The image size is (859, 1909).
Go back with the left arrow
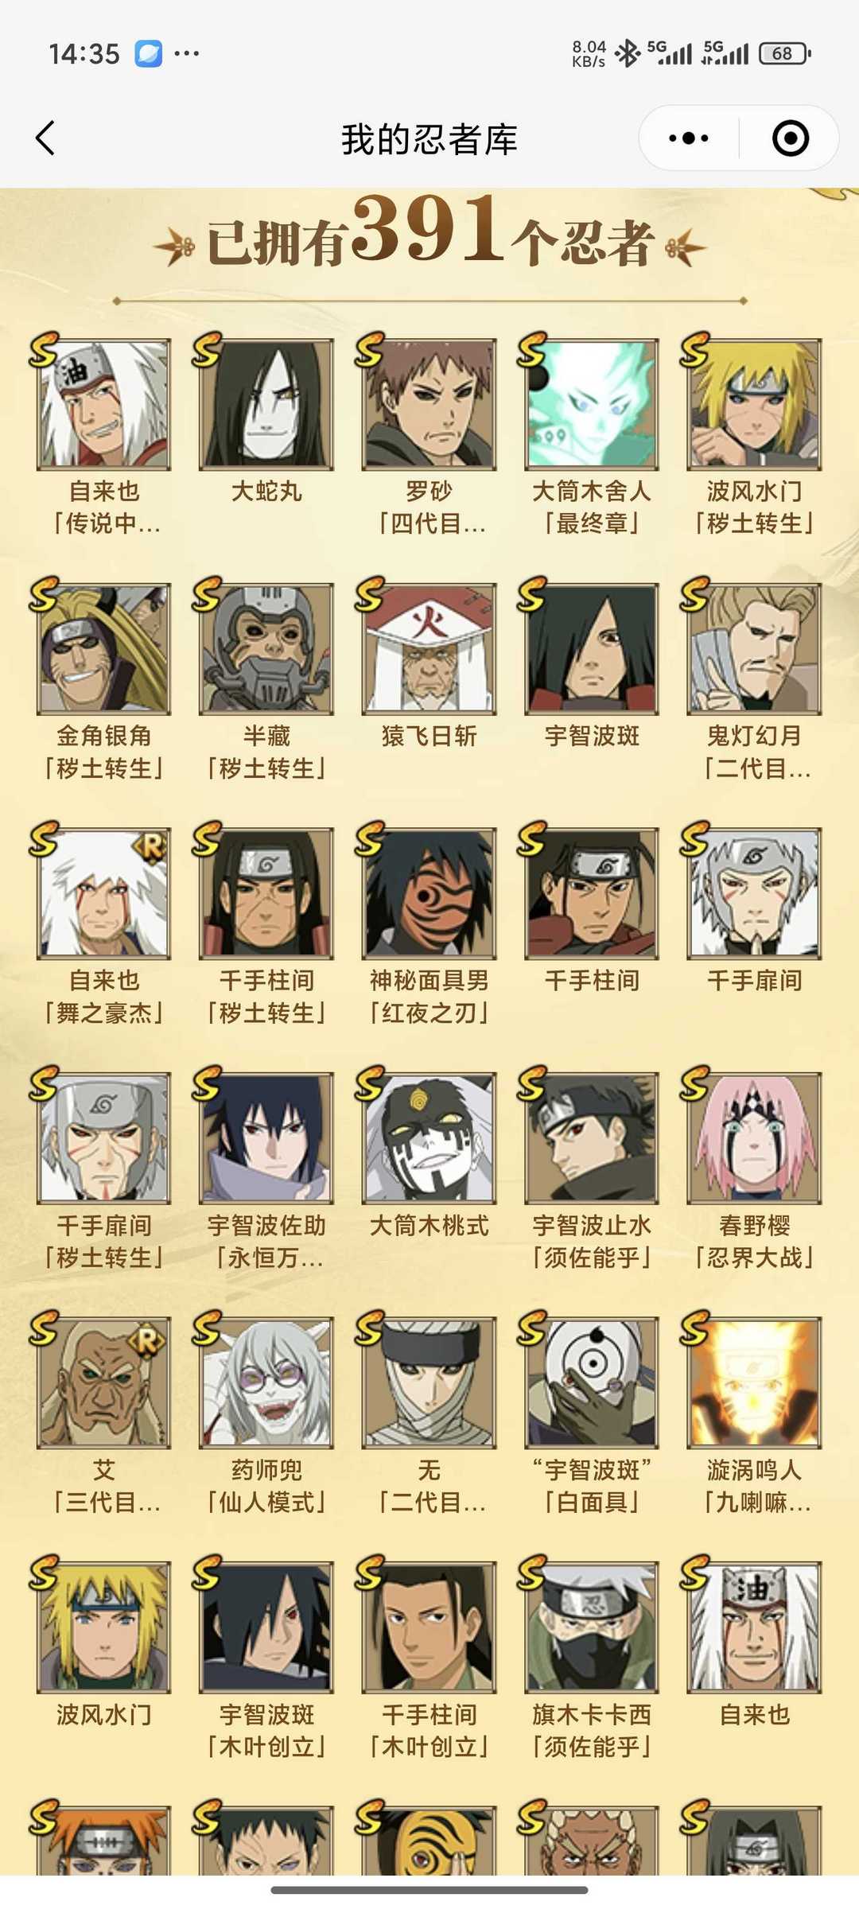pos(45,138)
